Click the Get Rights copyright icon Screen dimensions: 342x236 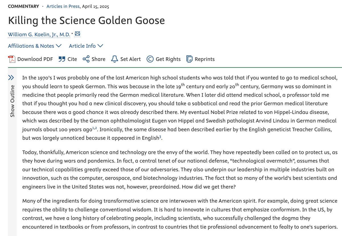(x=150, y=59)
